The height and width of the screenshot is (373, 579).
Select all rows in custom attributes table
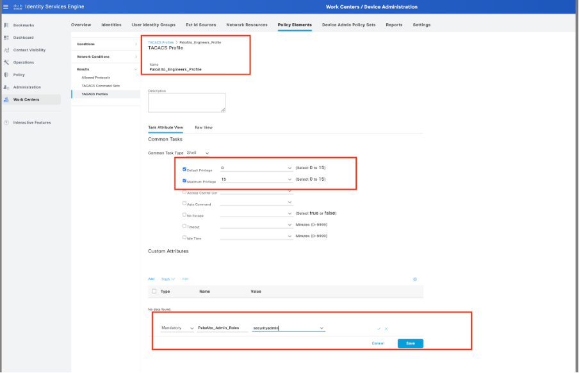click(154, 292)
